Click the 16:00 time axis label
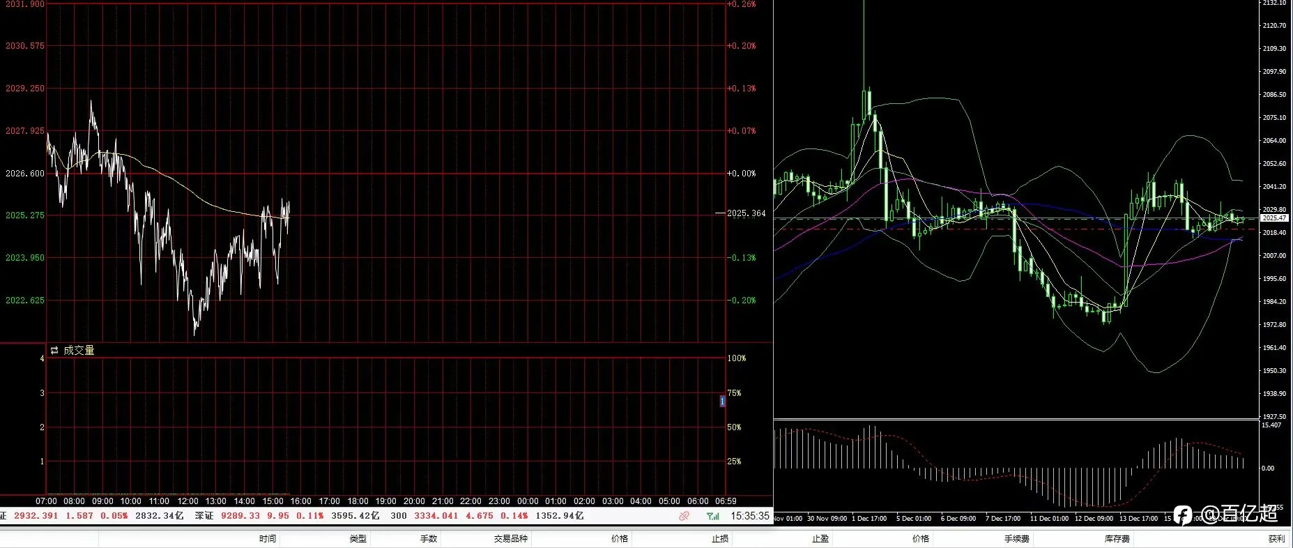 [300, 501]
